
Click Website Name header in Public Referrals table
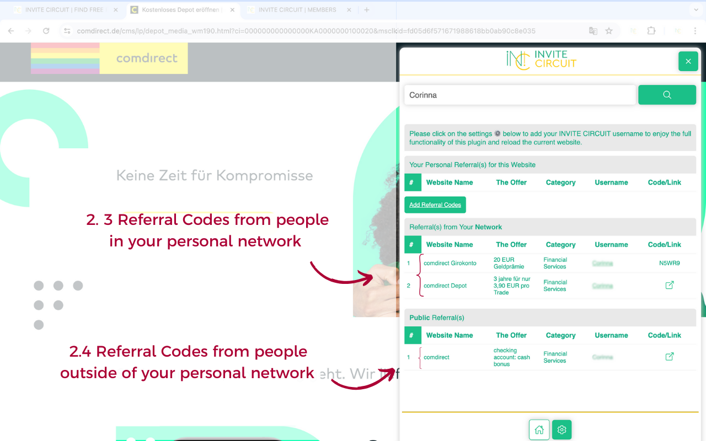[450, 335]
